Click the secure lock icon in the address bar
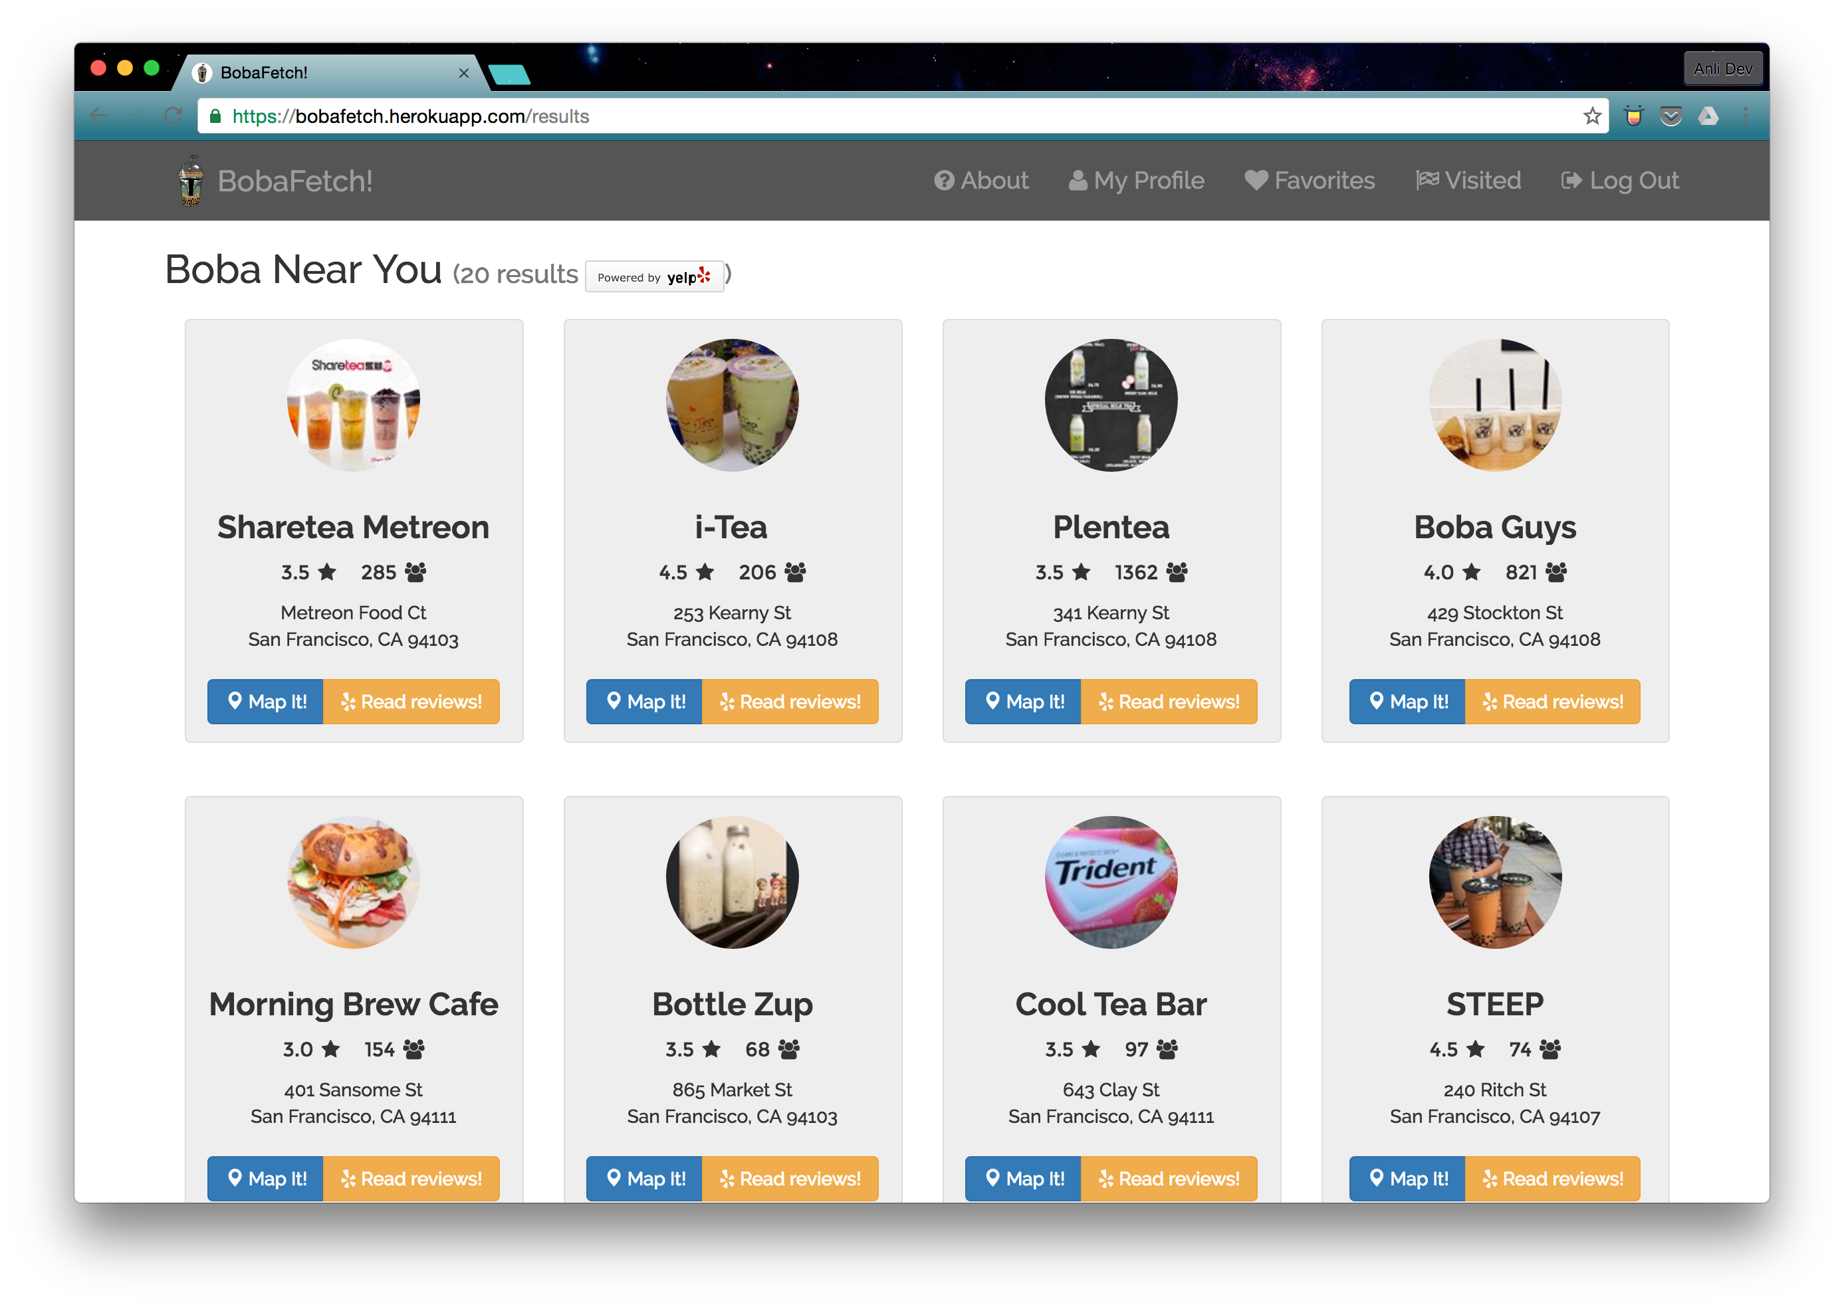1844x1309 pixels. tap(215, 116)
